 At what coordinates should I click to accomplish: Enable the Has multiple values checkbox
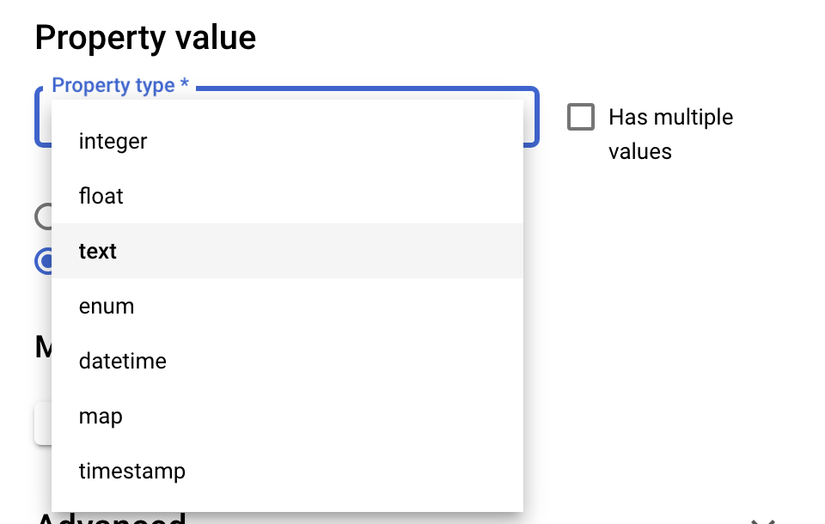pos(581,117)
